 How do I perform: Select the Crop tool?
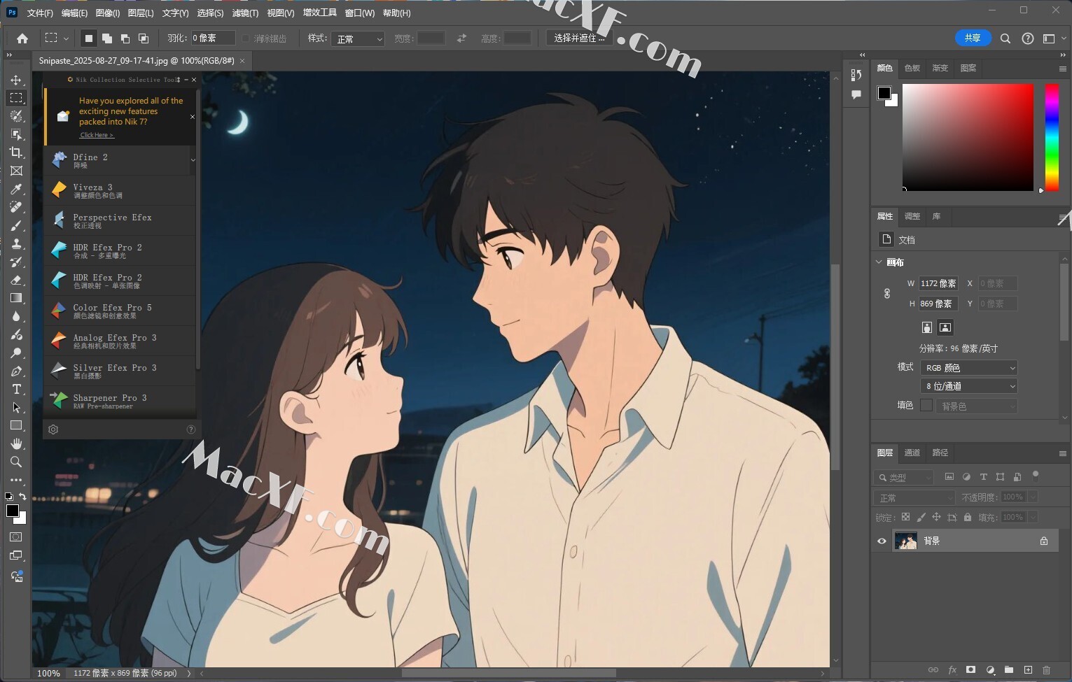click(16, 152)
